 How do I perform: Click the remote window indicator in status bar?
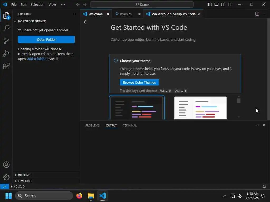click(x=4, y=186)
